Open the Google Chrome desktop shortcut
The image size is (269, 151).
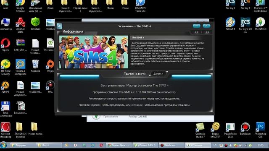coord(20,6)
